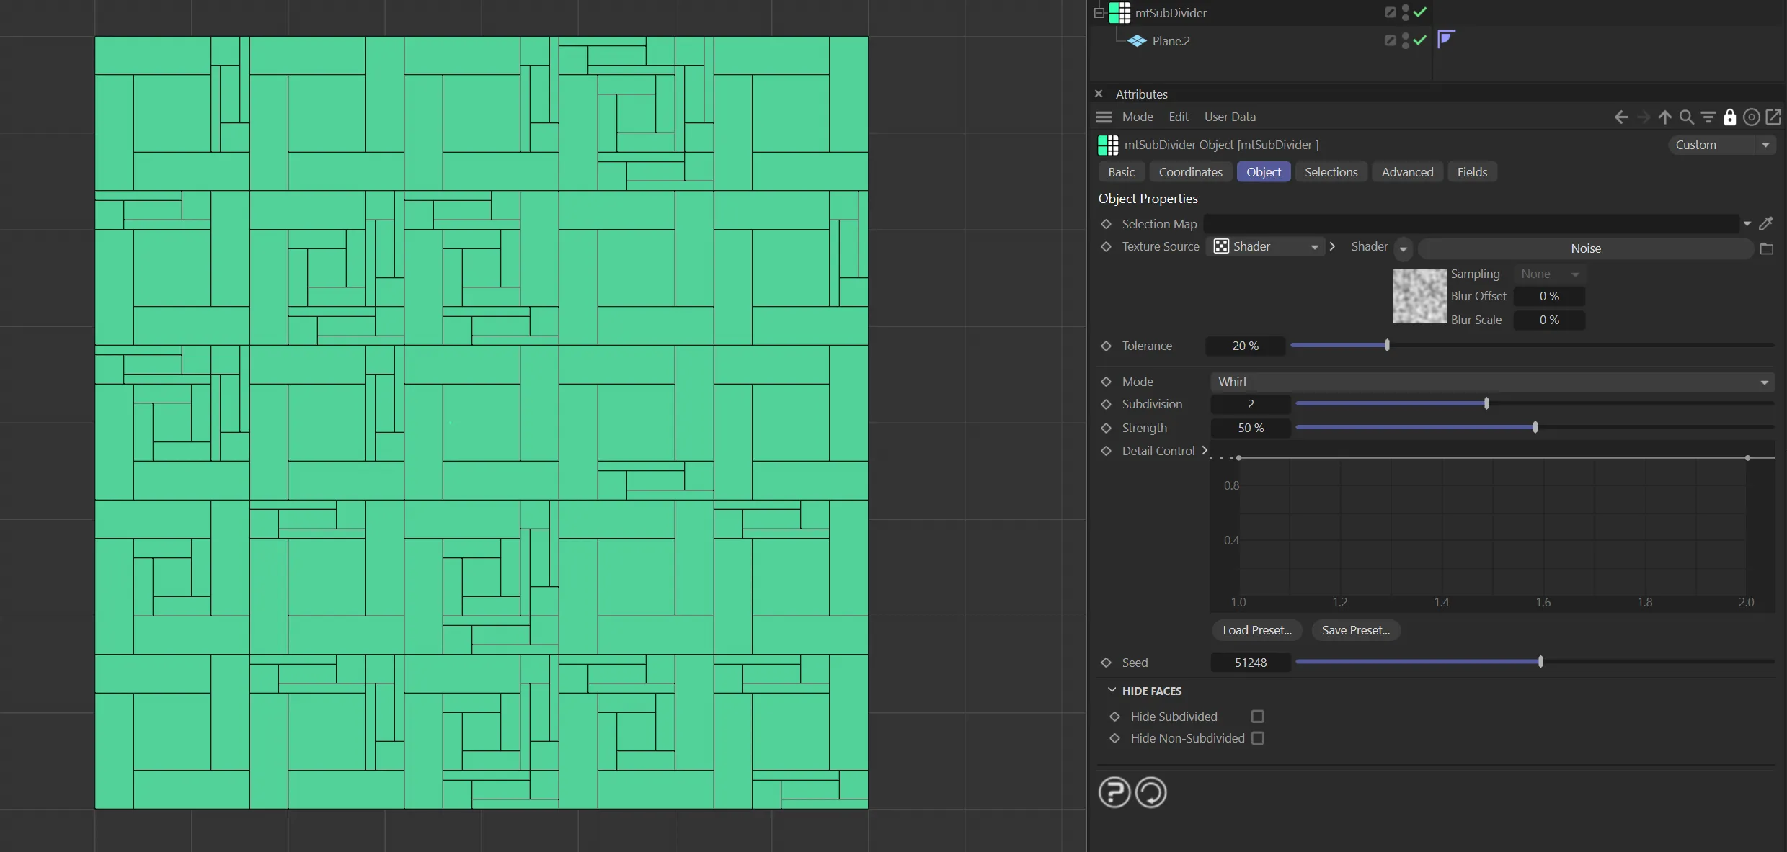
Task: Switch to the Selections tab
Action: coord(1331,172)
